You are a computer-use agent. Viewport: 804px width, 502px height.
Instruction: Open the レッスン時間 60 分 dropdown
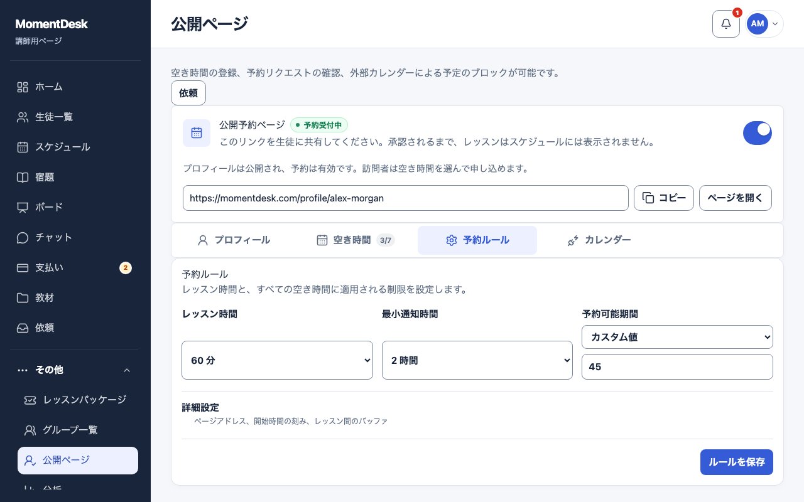point(277,360)
